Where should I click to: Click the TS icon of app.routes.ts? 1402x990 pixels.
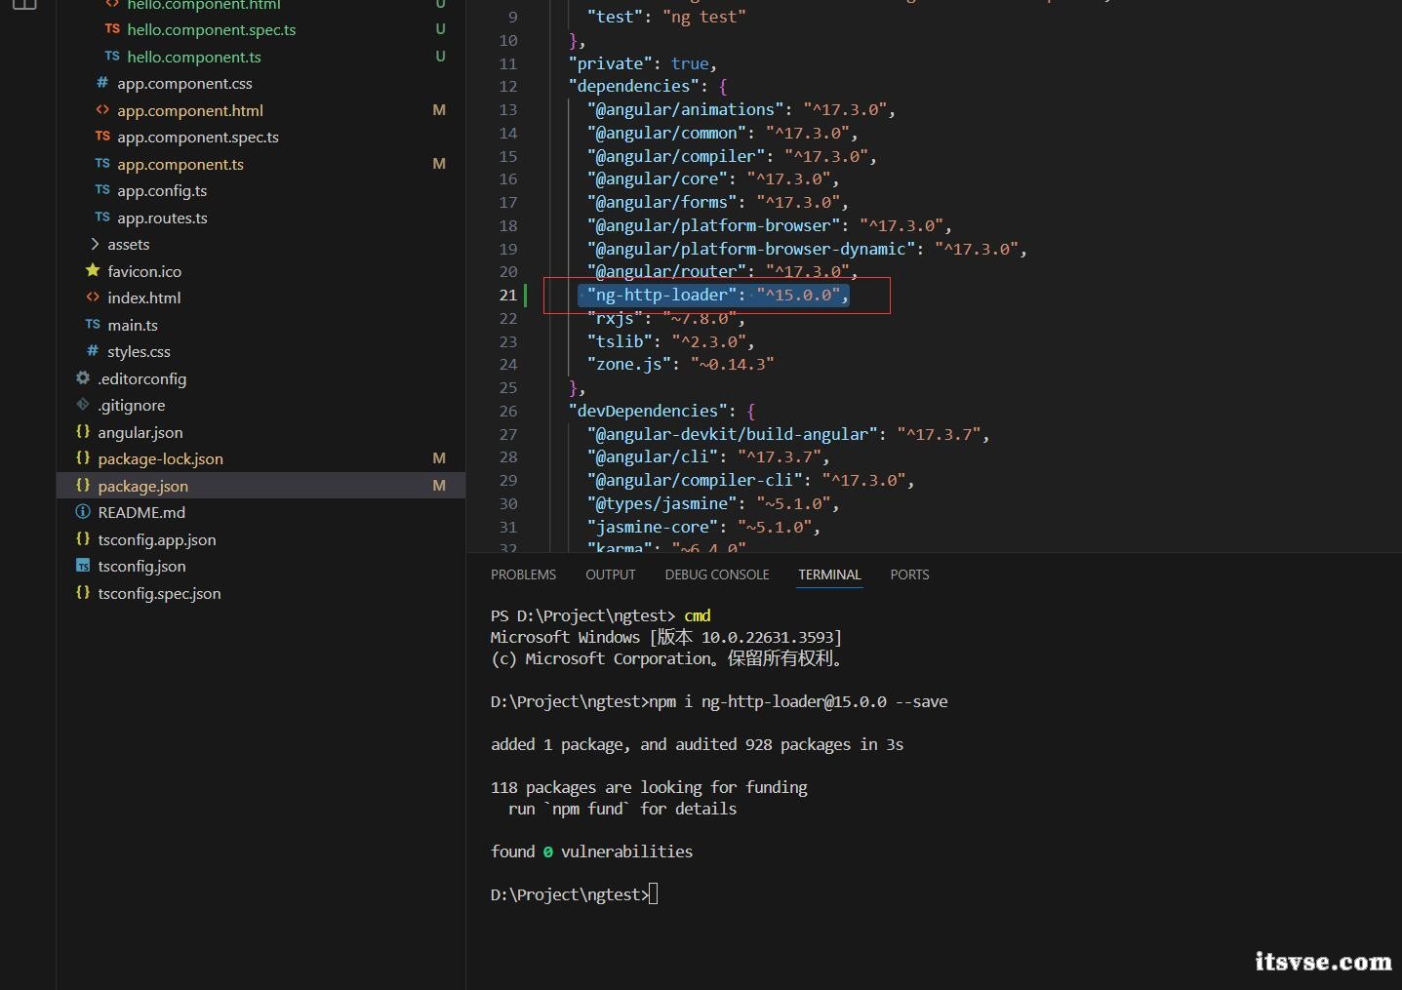[102, 217]
